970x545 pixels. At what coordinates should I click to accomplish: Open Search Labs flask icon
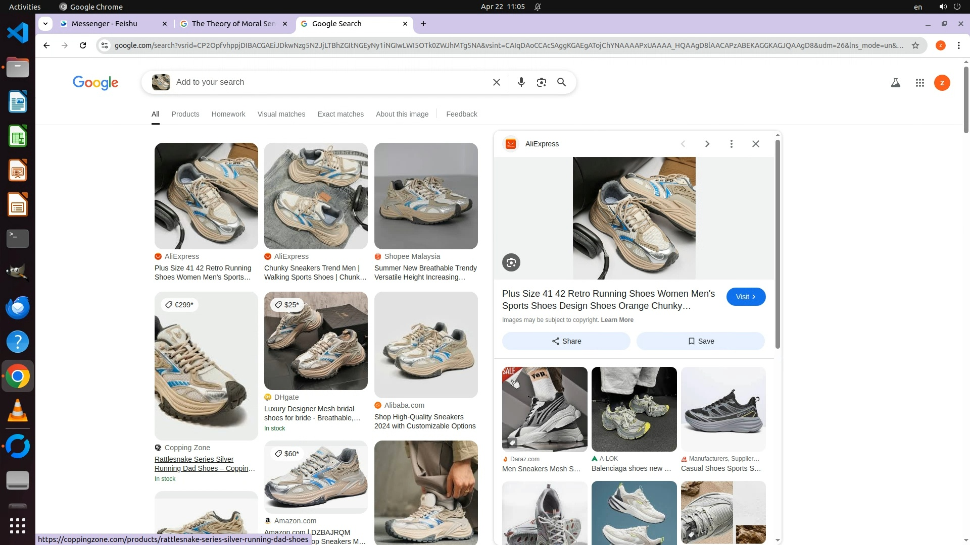point(895,83)
